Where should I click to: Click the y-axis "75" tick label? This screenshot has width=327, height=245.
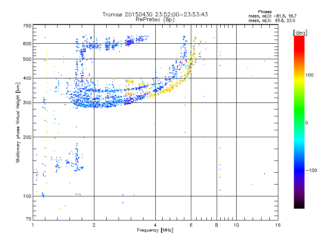(x=29, y=219)
